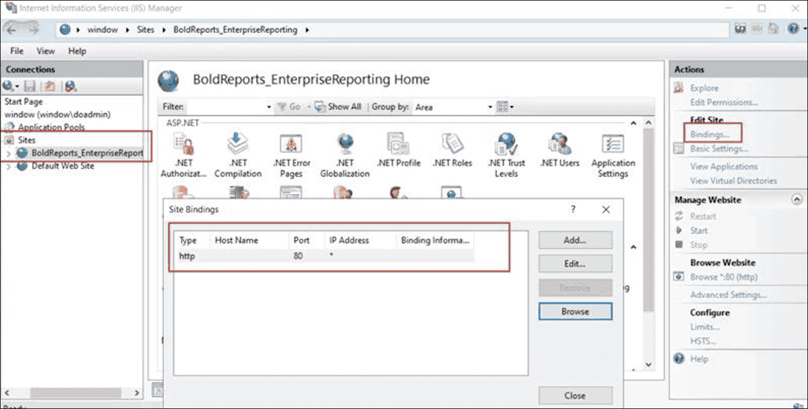Screen dimensions: 808x409
Task: Click View Applications link
Action: [724, 166]
